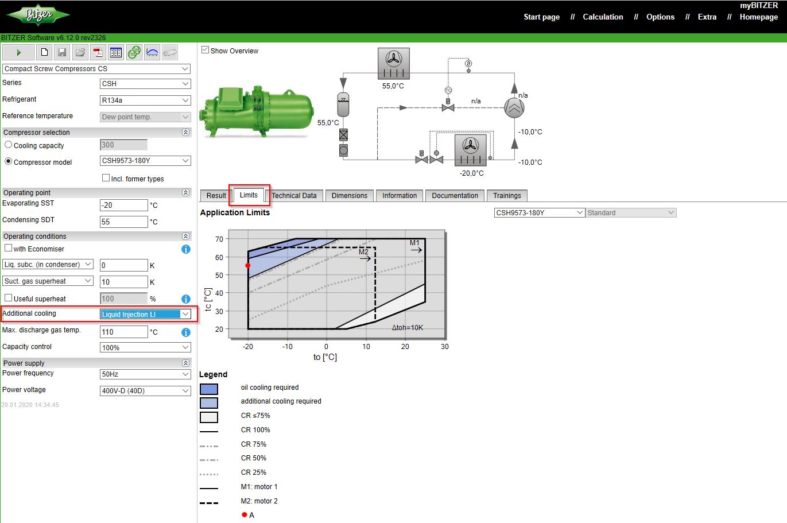Save the project using the floppy disk icon
787x523 pixels.
[61, 52]
